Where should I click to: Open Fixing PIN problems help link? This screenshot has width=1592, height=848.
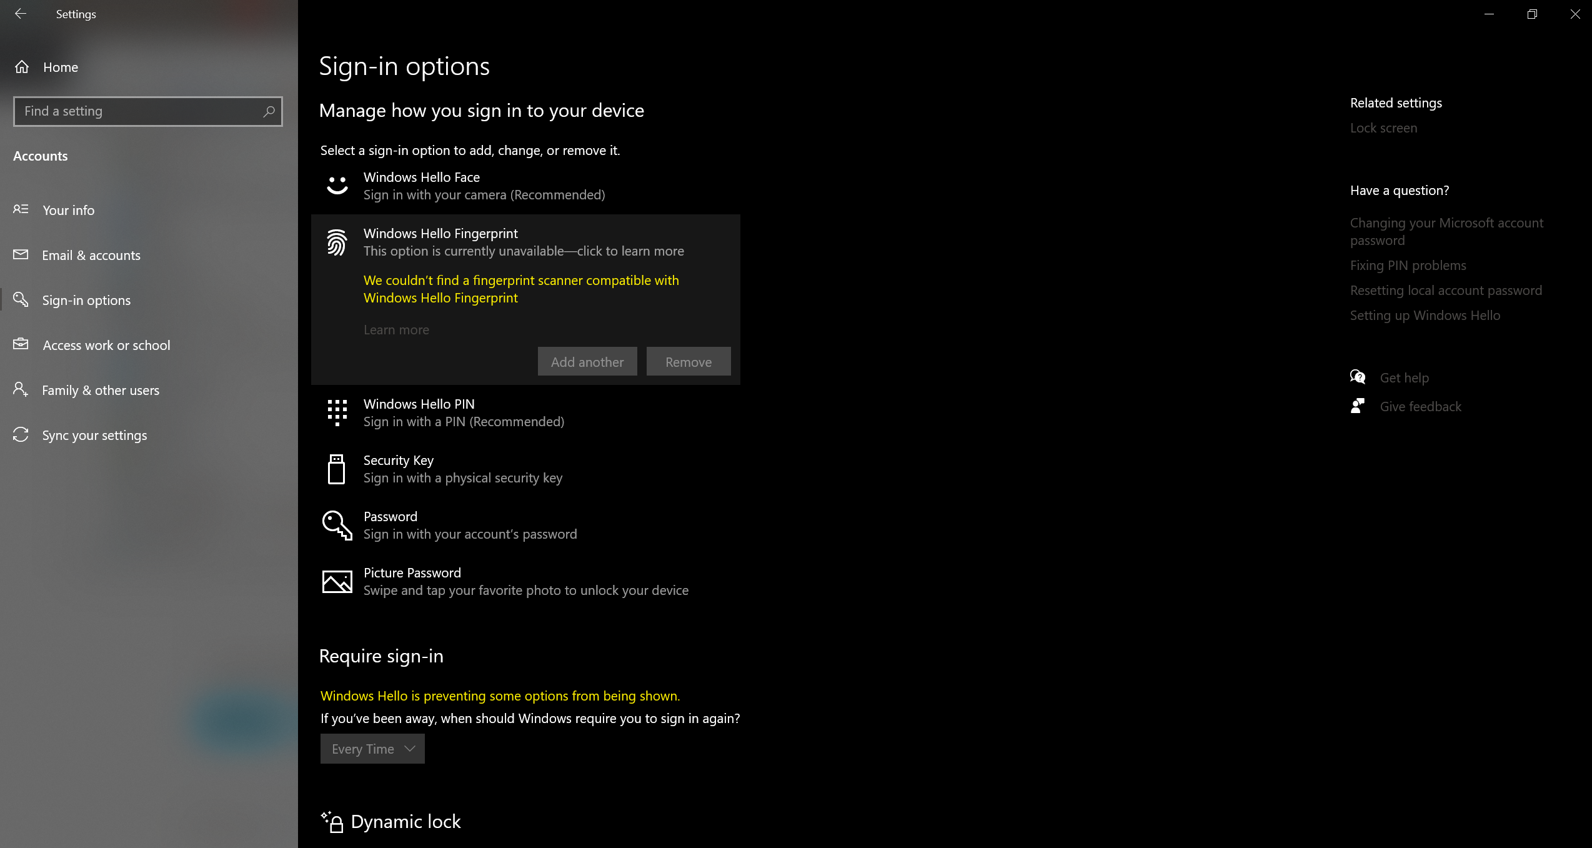tap(1408, 265)
